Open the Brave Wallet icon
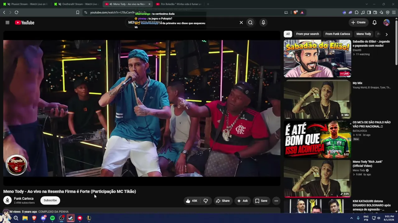Image resolution: width=398 pixels, height=223 pixels. (x=375, y=12)
